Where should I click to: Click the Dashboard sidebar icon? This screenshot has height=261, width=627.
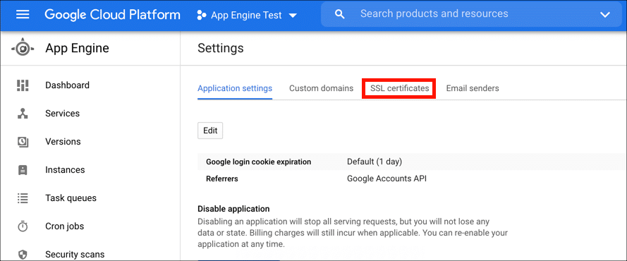23,85
